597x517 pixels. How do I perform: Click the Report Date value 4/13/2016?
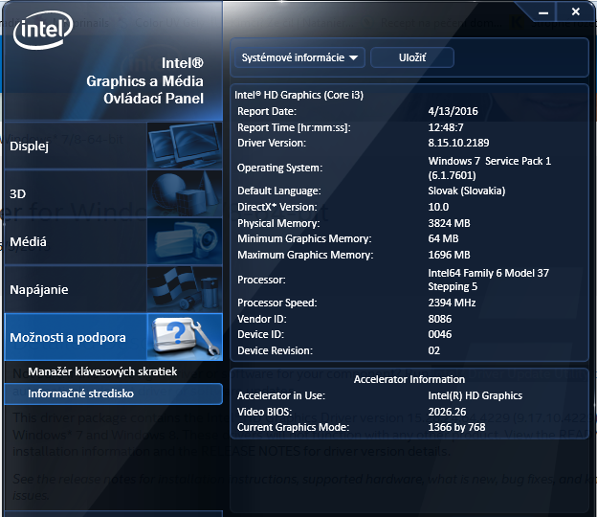click(x=453, y=111)
